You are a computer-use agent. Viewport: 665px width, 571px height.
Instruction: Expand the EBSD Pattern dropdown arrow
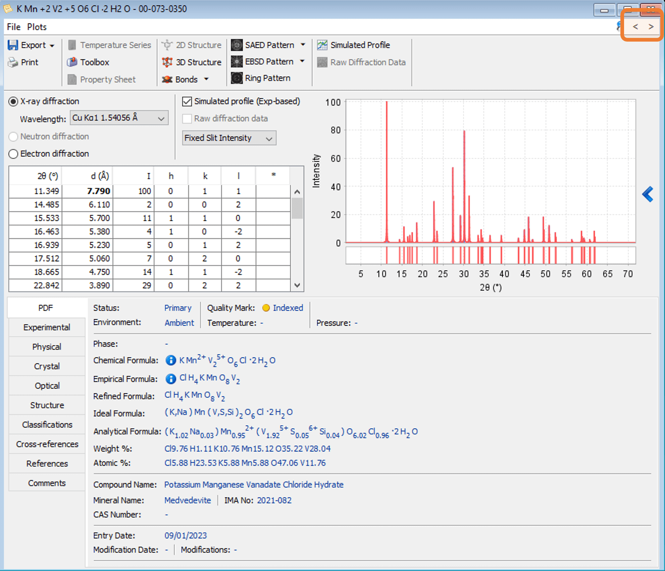(x=302, y=61)
